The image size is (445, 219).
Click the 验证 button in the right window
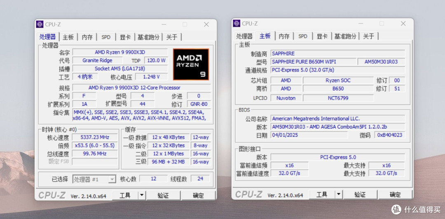point(360,194)
